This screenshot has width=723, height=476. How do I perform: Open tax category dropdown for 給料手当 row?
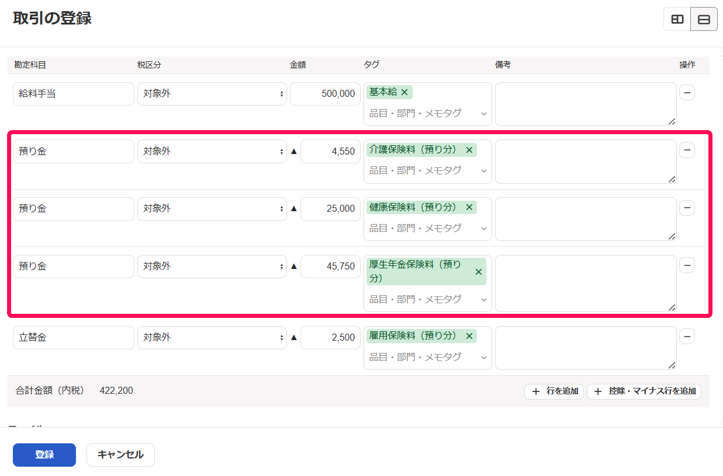point(212,94)
